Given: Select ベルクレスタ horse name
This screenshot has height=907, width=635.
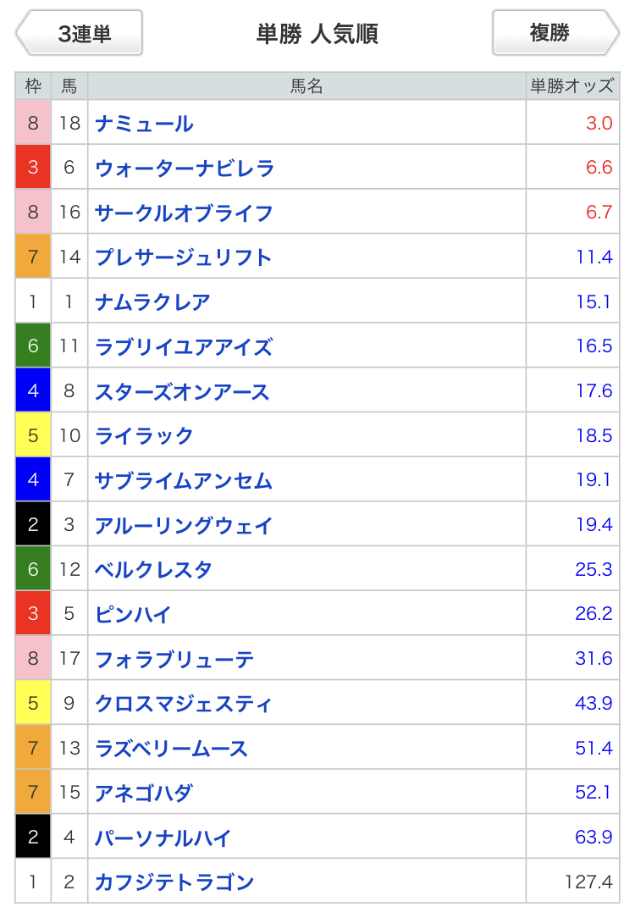Looking at the screenshot, I should click(x=153, y=570).
